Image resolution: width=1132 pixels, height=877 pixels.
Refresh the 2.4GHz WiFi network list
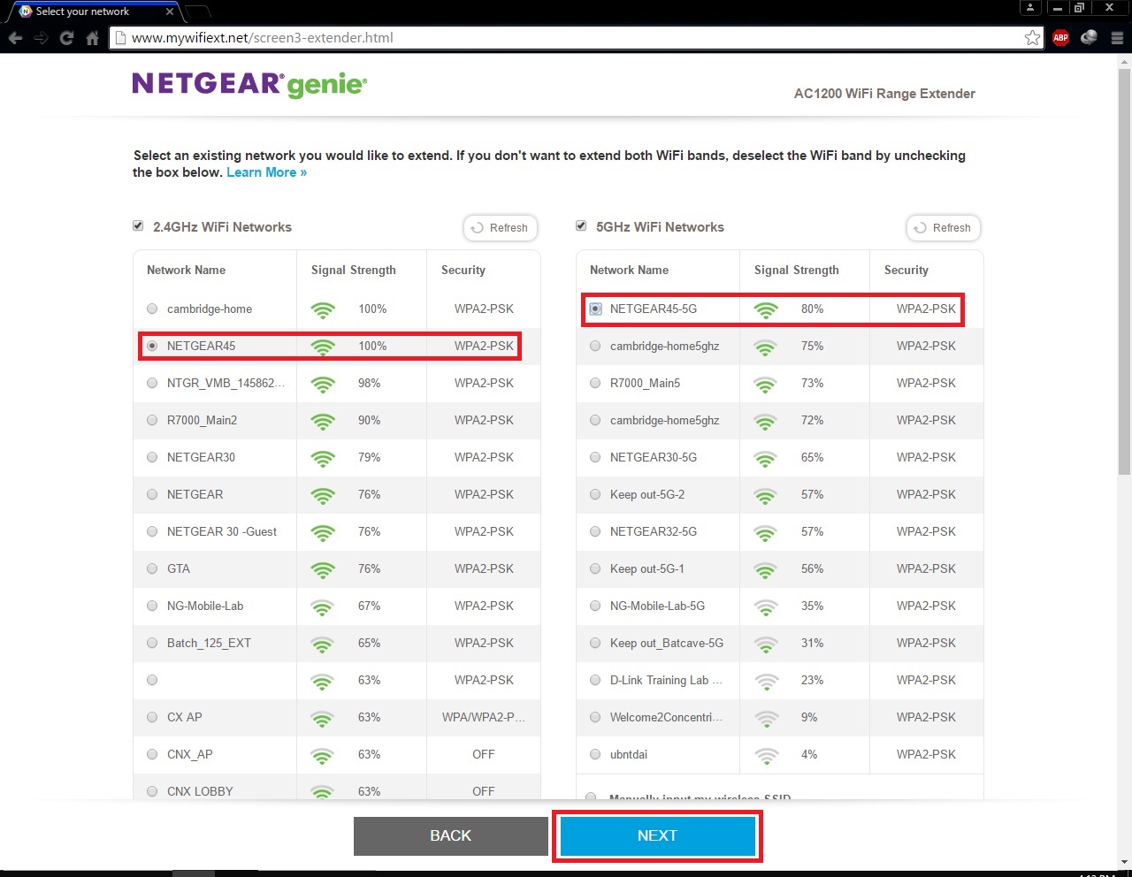(x=501, y=227)
